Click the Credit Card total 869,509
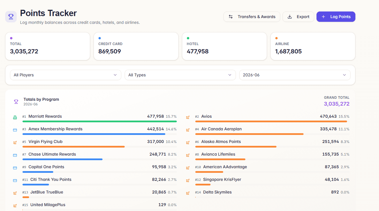379x211 pixels. (110, 51)
